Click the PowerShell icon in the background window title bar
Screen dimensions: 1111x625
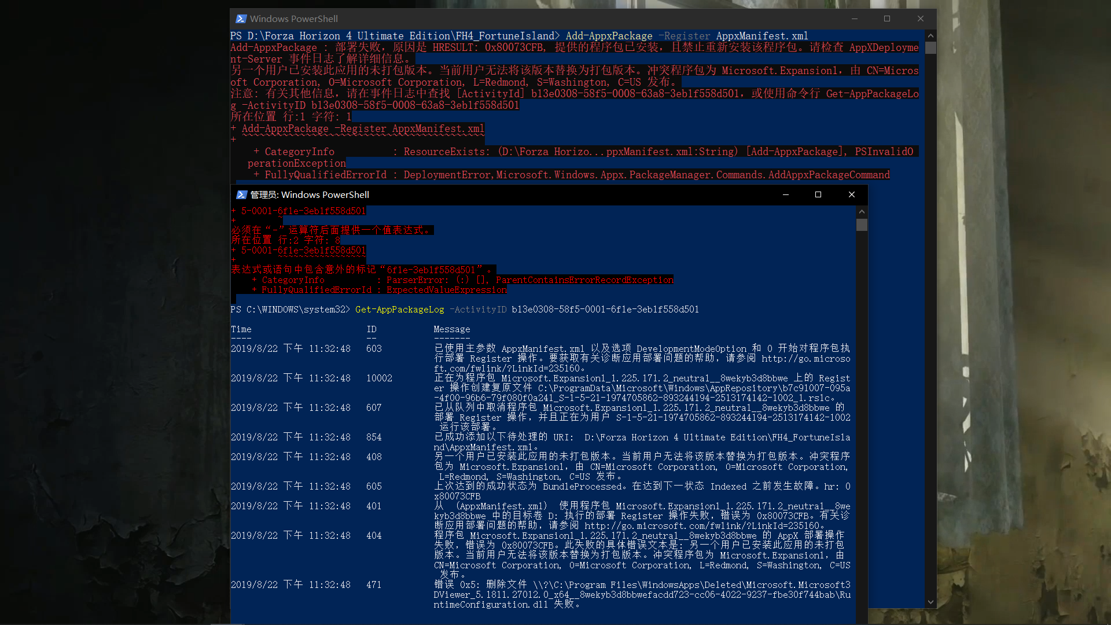(242, 19)
